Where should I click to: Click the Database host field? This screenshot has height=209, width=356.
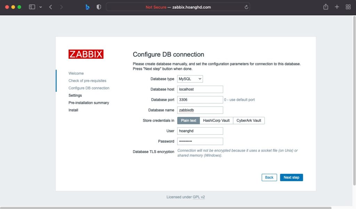tap(200, 89)
